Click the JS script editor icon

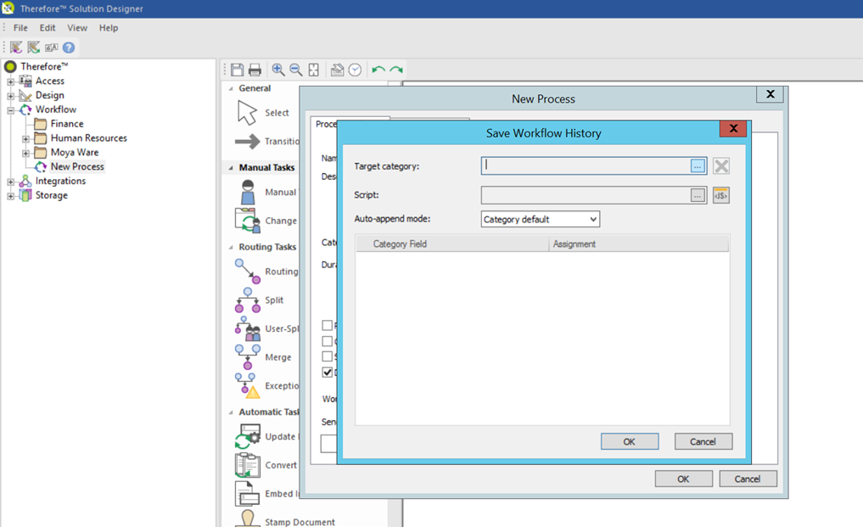(x=720, y=194)
